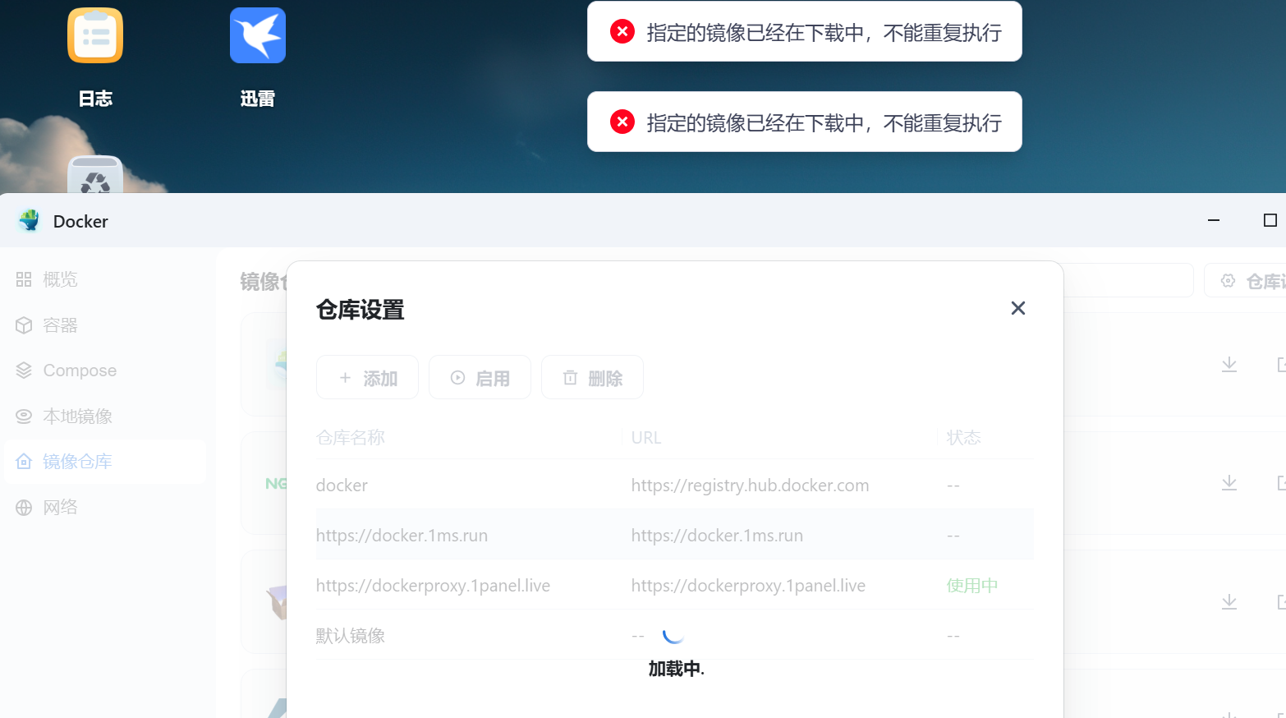The image size is (1286, 718).
Task: Click download icon on third image card
Action: (x=1229, y=601)
